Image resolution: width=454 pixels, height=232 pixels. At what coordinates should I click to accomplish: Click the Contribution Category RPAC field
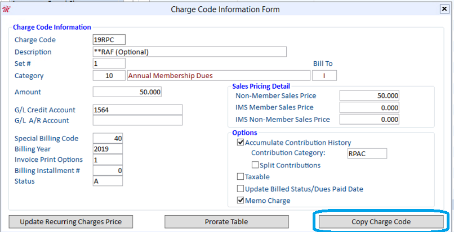click(367, 153)
